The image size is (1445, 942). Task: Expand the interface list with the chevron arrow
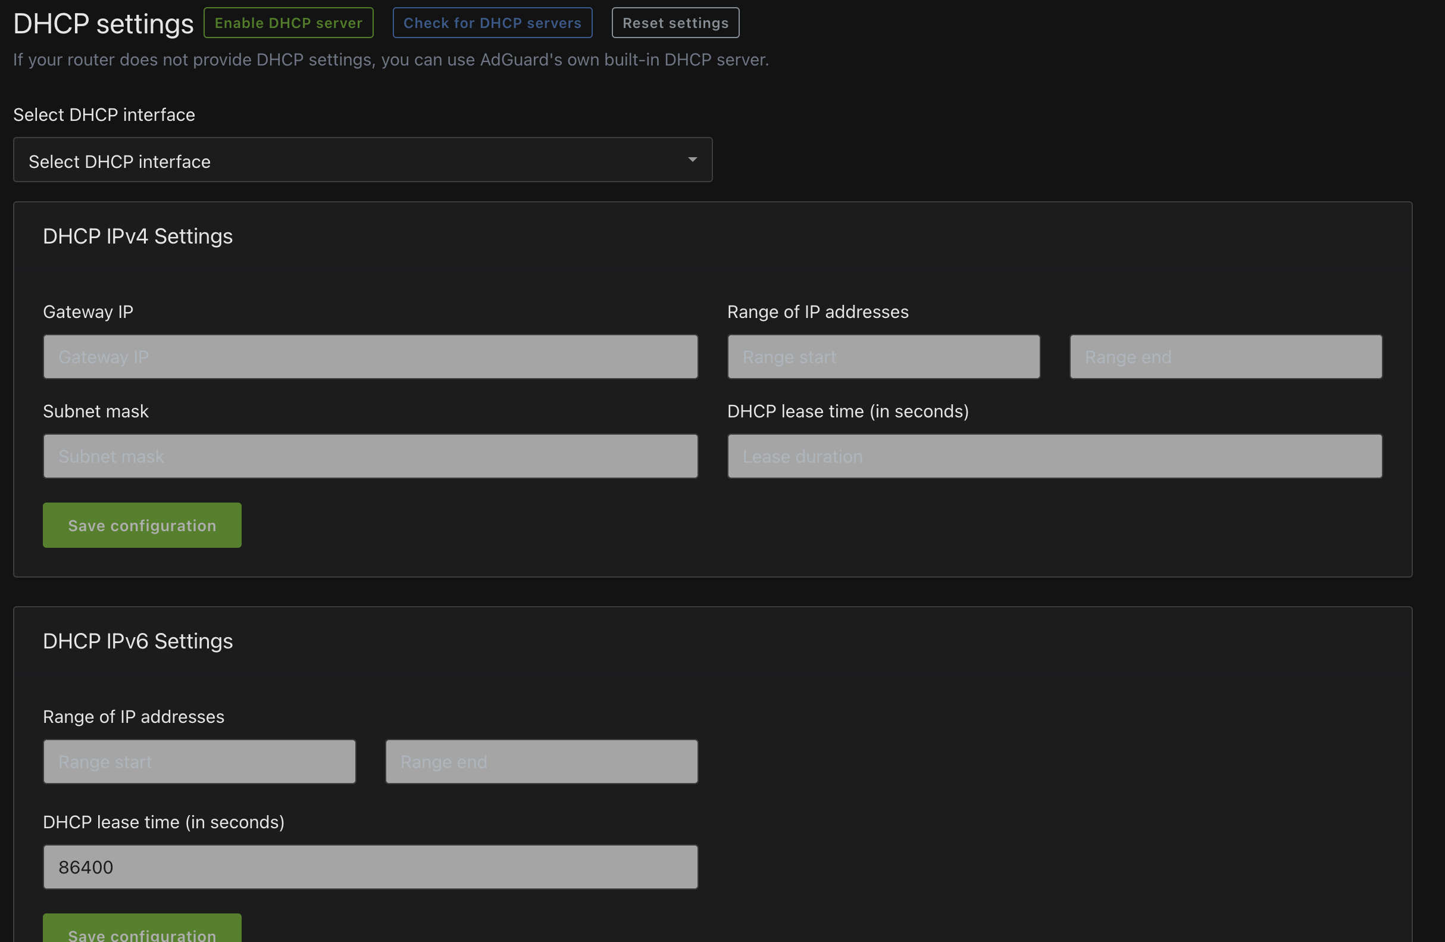tap(692, 160)
